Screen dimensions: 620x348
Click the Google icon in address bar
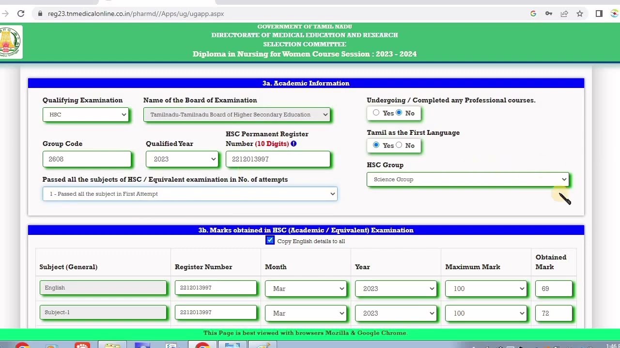533,14
